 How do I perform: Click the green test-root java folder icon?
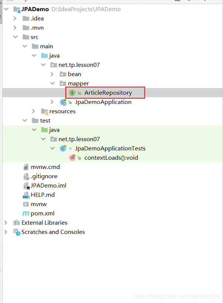click(x=44, y=130)
